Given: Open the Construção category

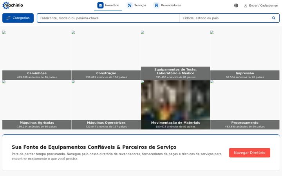Looking at the screenshot, I should coord(106,55).
